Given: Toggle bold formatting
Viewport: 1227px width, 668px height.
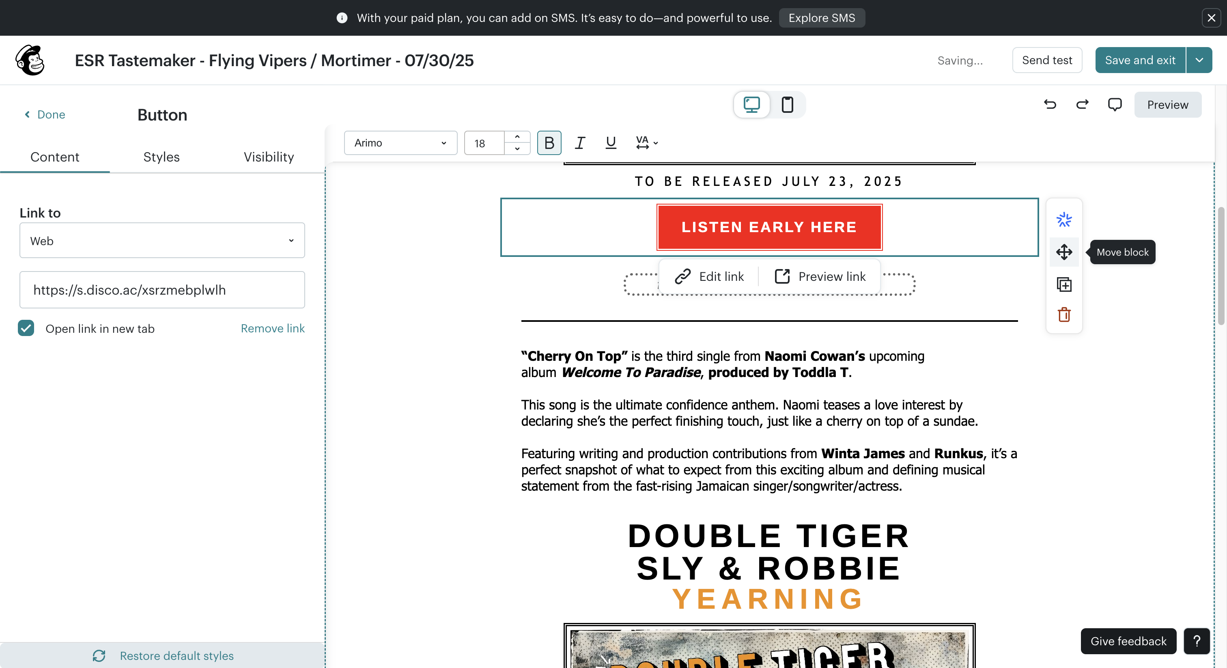Looking at the screenshot, I should [549, 142].
